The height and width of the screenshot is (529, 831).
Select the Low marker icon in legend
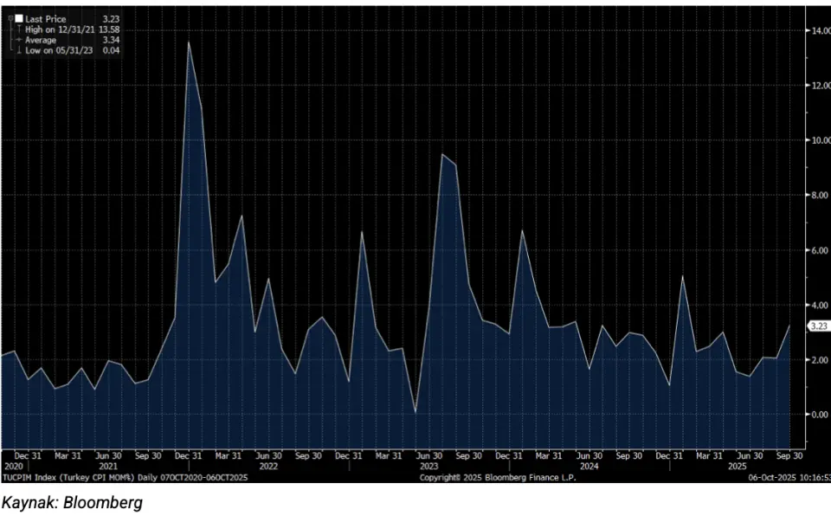(18, 50)
